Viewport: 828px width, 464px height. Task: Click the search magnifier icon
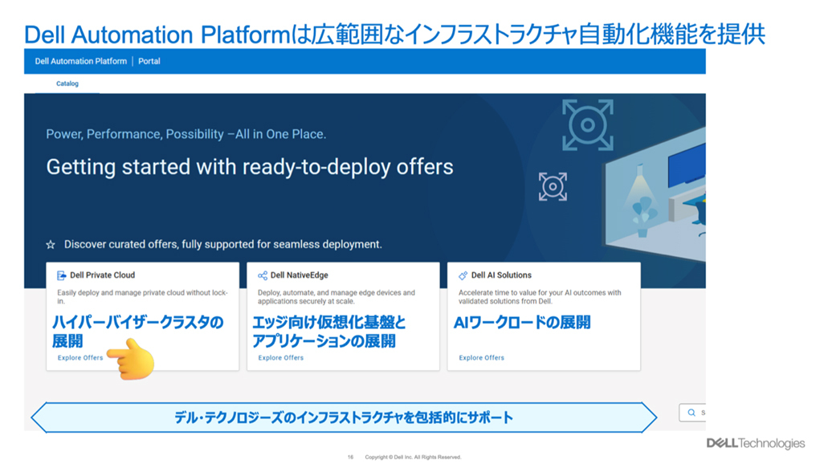(691, 413)
